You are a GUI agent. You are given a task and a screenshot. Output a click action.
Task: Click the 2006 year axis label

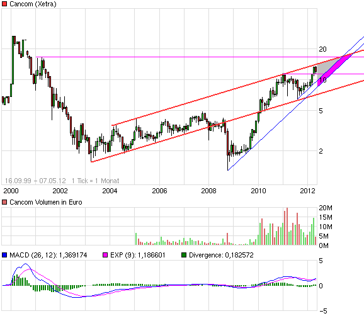pyautogui.click(x=159, y=191)
